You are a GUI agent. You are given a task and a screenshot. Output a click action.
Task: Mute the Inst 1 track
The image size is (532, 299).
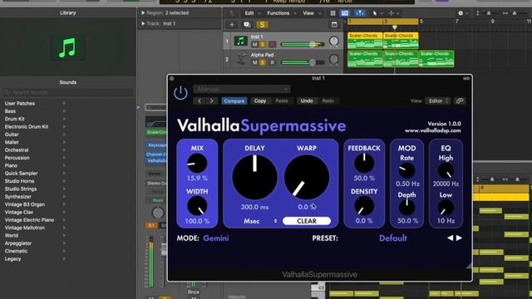coord(255,44)
